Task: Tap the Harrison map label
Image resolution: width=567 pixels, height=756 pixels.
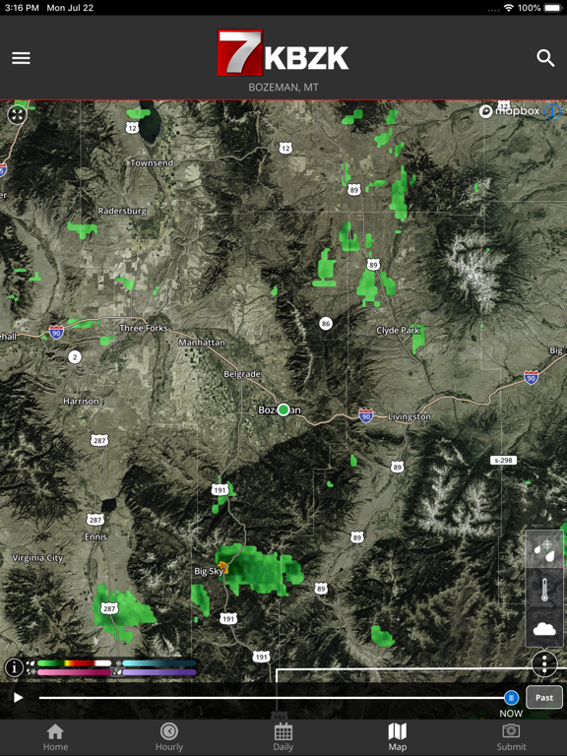Action: pos(81,402)
